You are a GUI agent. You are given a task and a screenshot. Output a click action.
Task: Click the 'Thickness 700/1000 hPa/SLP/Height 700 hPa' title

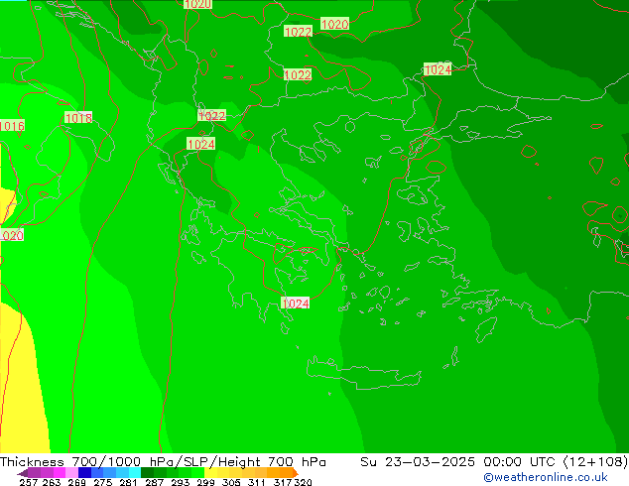163,461
